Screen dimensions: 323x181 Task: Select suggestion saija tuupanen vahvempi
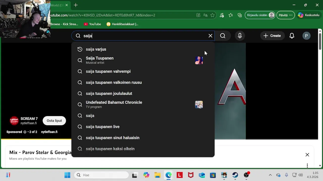tap(143, 71)
